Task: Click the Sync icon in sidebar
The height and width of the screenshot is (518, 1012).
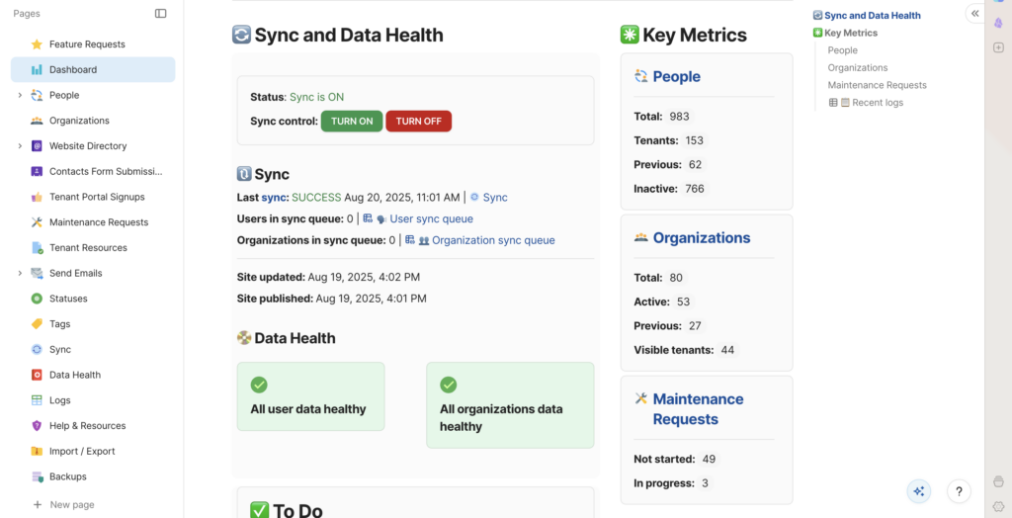Action: (37, 349)
